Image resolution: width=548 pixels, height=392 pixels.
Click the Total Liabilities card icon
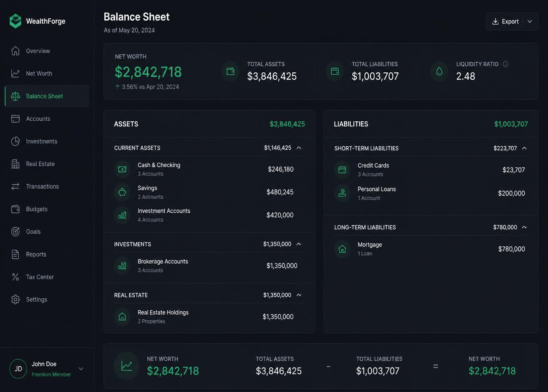(x=335, y=71)
